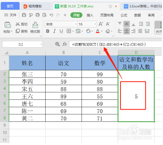The image size is (163, 145).
Task: Select the 数学 score 99 for 张三
Action: click(x=100, y=74)
